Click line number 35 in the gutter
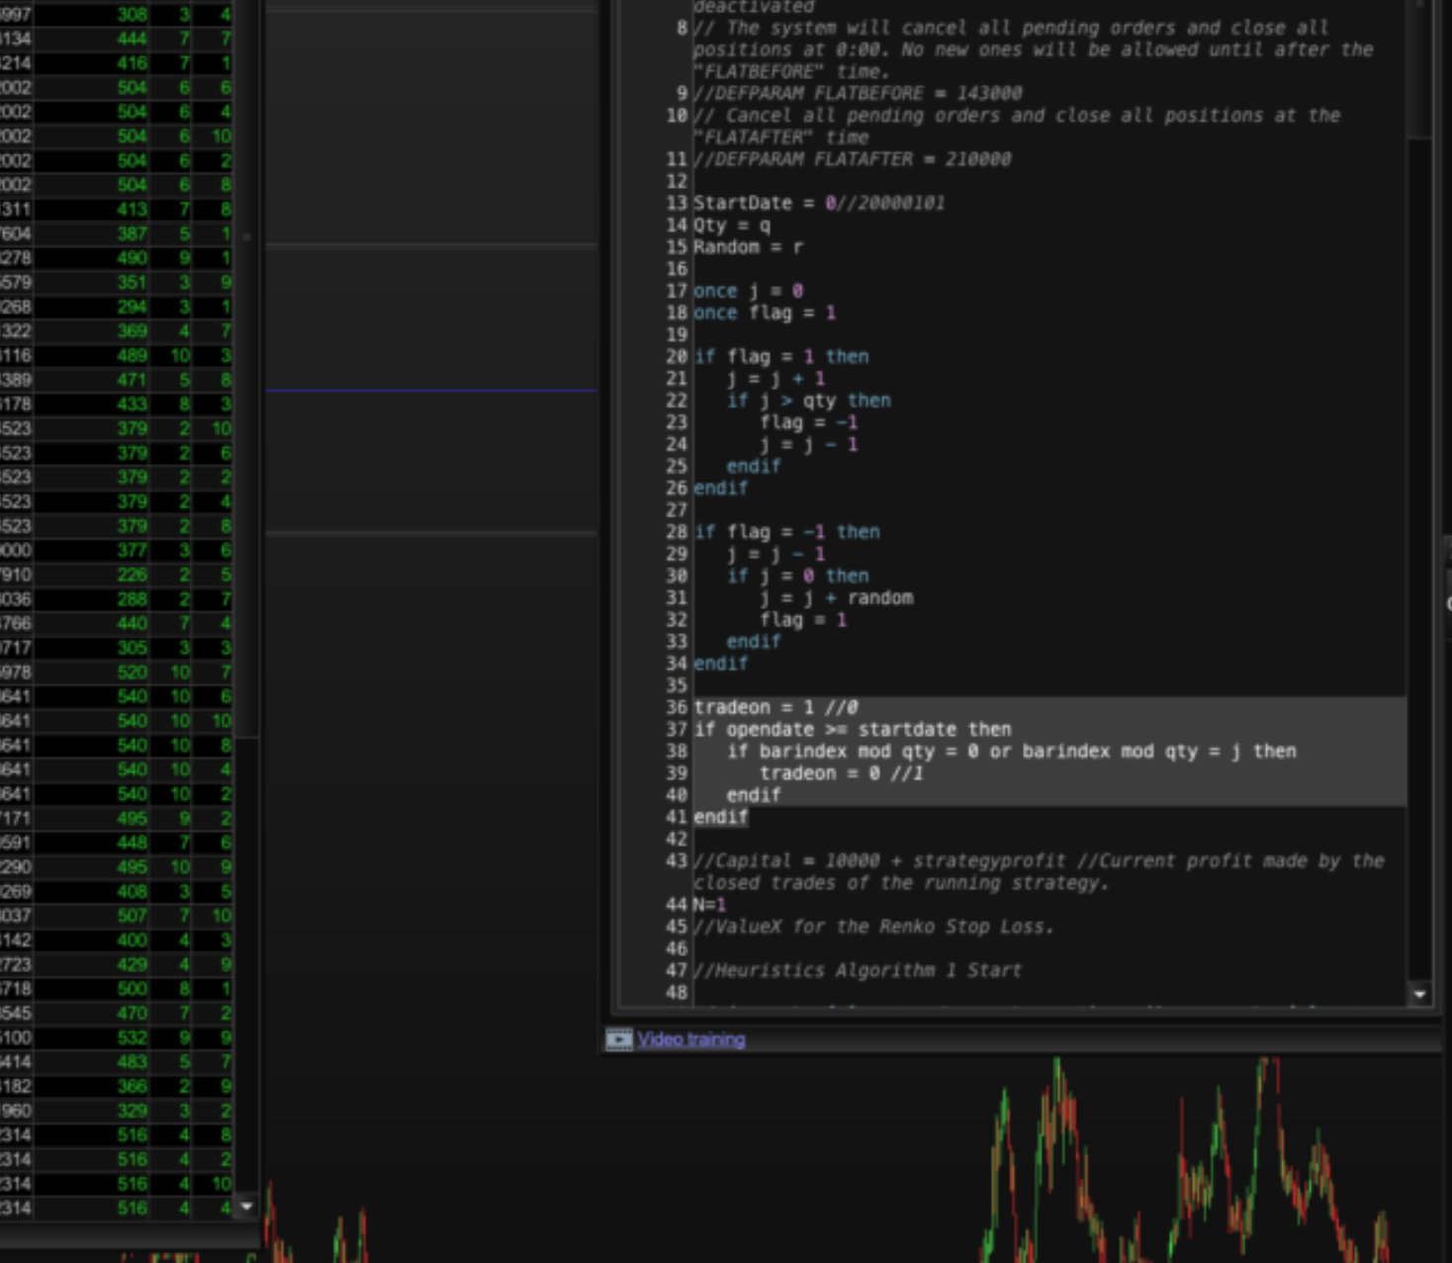Image resolution: width=1452 pixels, height=1263 pixels. [x=677, y=685]
